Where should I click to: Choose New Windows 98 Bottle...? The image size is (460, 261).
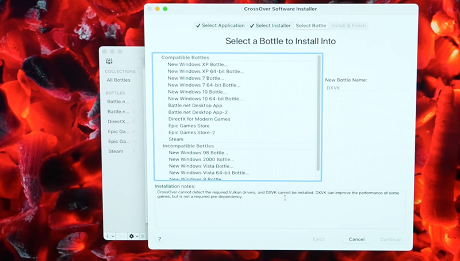198,153
